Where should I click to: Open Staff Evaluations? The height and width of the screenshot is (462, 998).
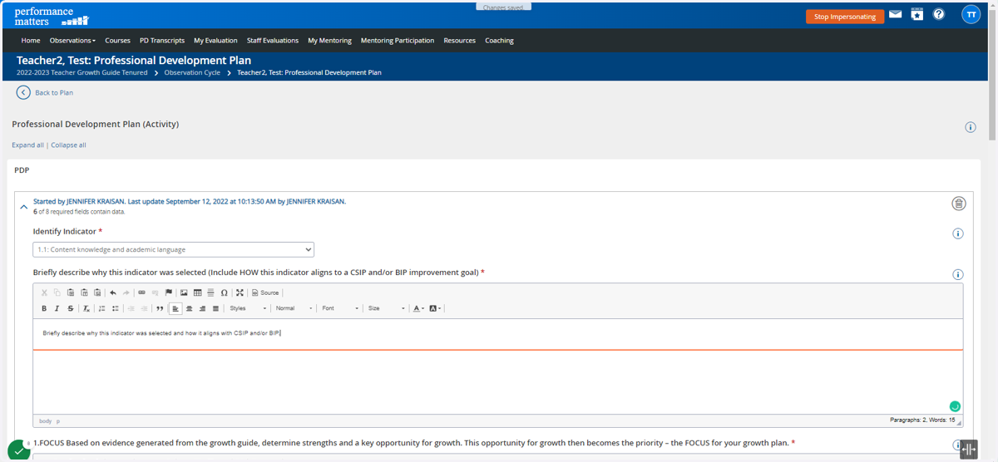click(273, 40)
